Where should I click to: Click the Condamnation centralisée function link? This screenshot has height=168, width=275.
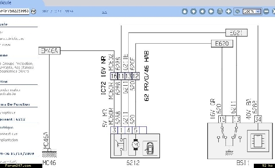[10, 92]
